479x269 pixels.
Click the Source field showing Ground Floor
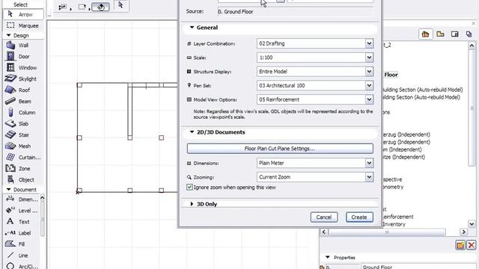pyautogui.click(x=296, y=12)
